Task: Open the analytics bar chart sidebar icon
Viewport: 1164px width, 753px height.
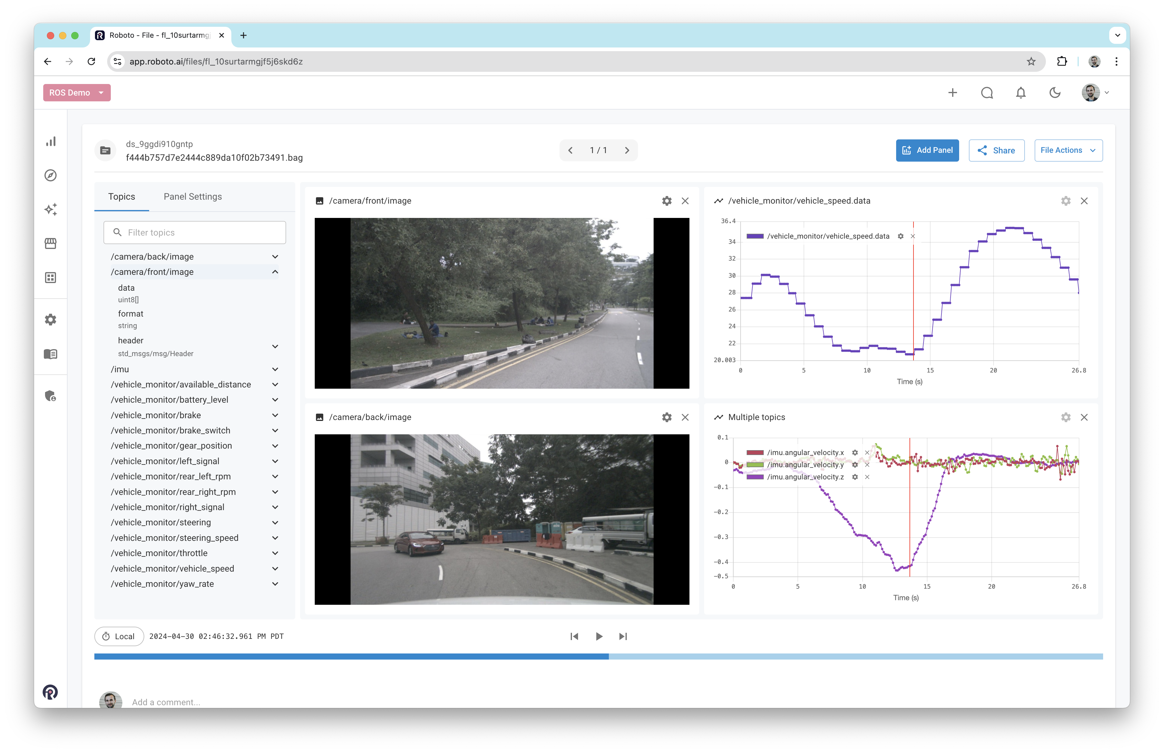Action: [x=51, y=142]
